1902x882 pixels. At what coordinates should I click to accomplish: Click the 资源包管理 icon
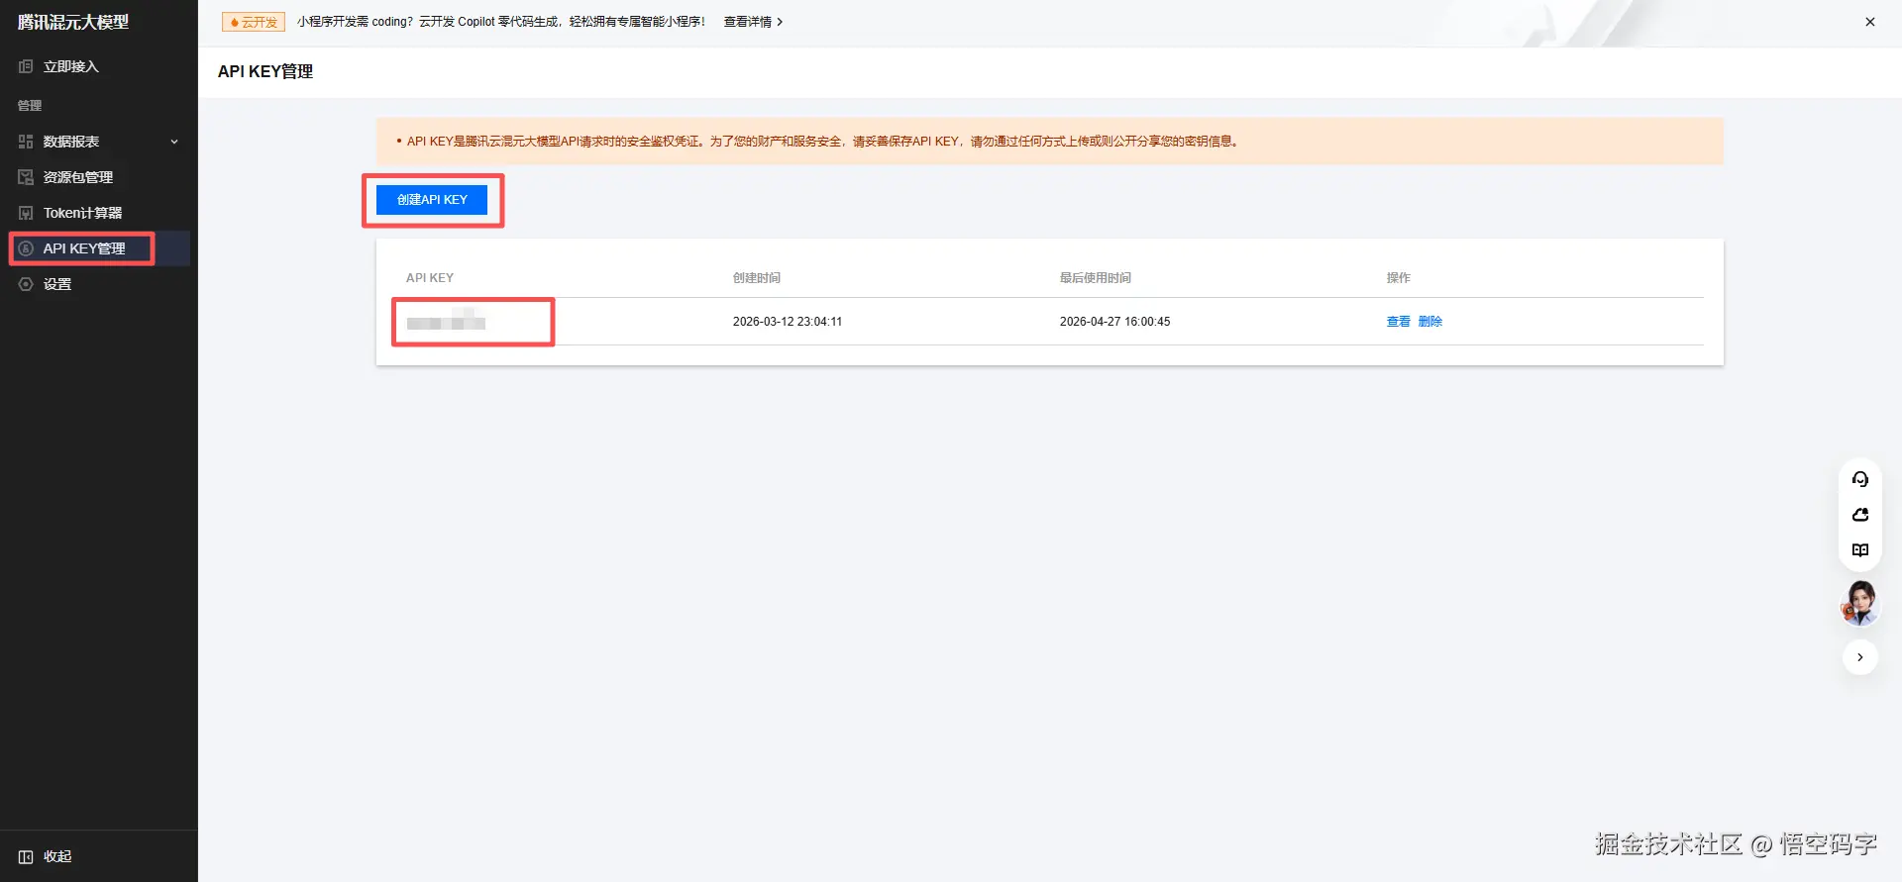pos(26,177)
